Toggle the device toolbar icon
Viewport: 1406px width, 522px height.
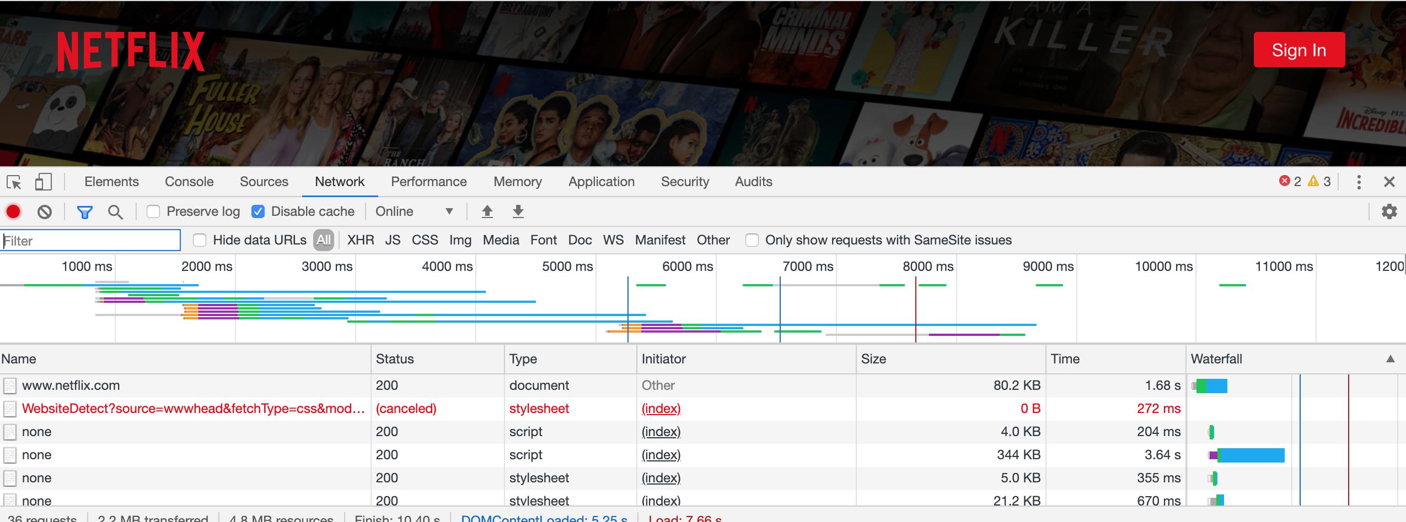pyautogui.click(x=43, y=182)
